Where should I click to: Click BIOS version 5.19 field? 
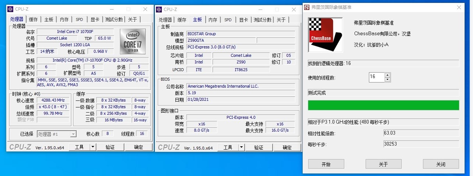pos(241,93)
